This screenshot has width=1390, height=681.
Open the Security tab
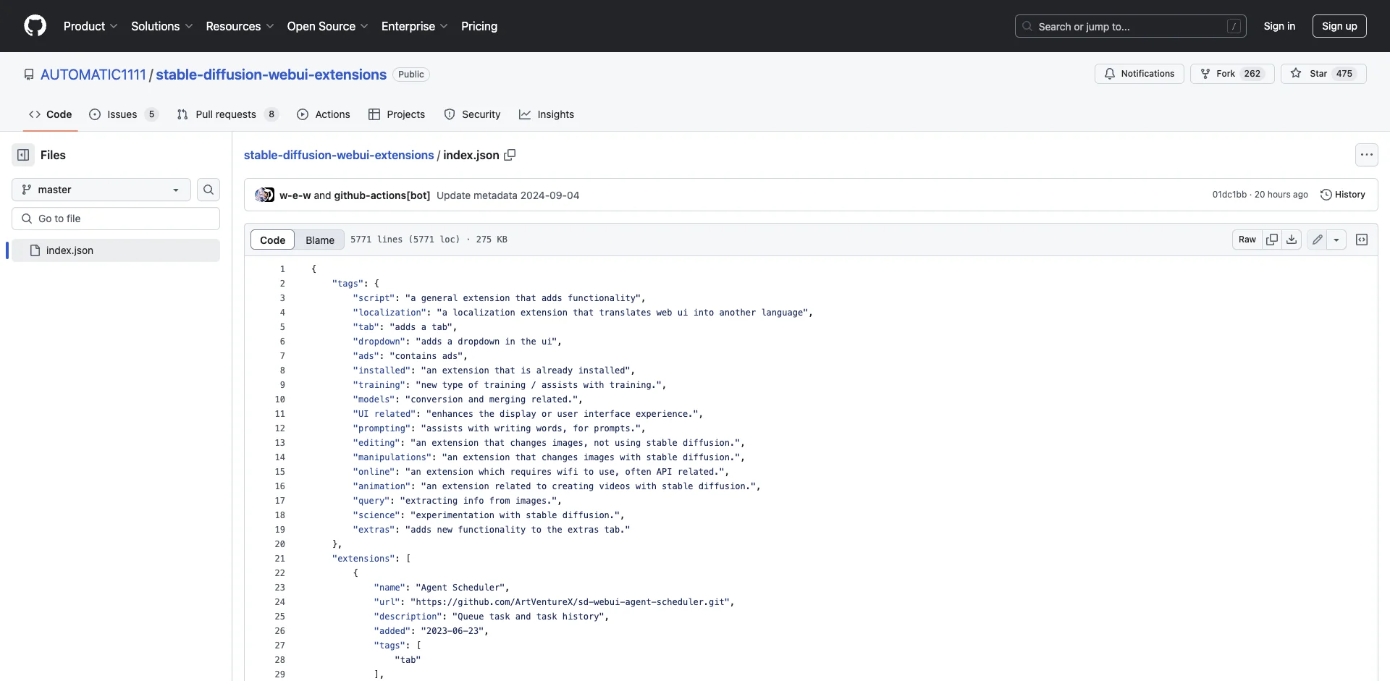[x=472, y=114]
